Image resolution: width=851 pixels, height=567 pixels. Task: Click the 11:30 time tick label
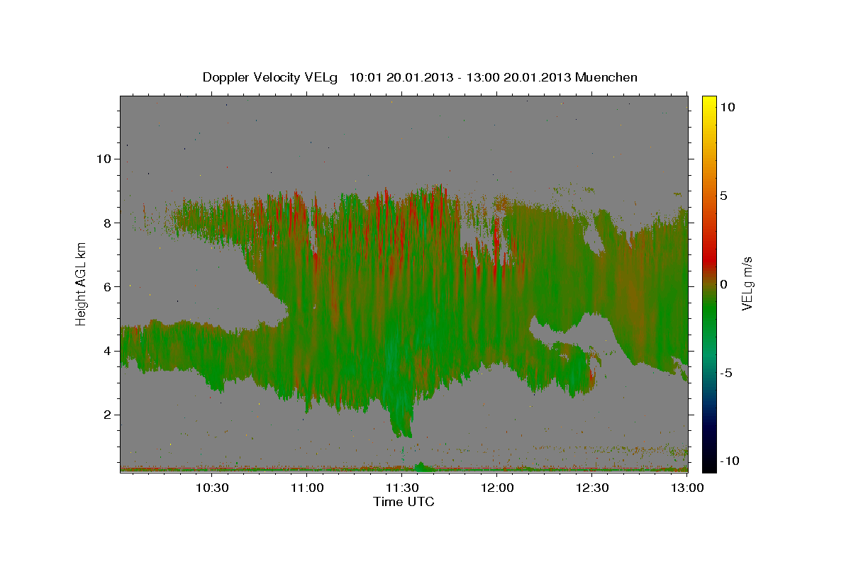point(402,488)
